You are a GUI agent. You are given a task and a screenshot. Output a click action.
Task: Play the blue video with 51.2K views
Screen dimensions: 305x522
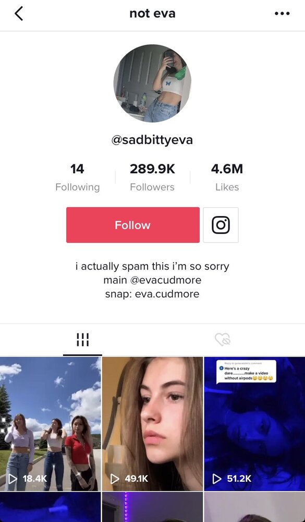[254, 424]
